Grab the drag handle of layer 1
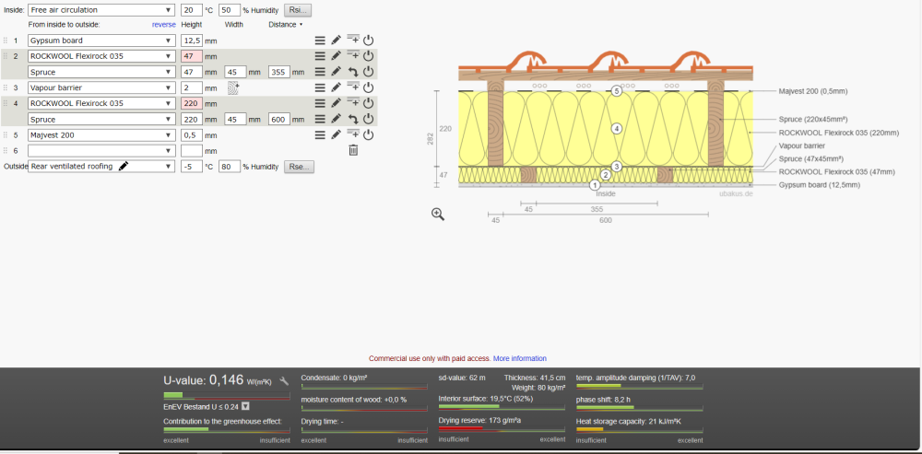Viewport: 922px width, 454px height. click(x=6, y=41)
